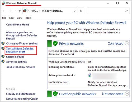Close the Windows Defender Firewall window

tap(127, 3)
